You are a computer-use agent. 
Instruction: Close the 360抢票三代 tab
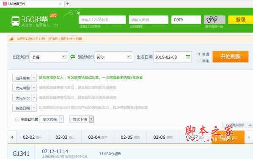(x=60, y=4)
